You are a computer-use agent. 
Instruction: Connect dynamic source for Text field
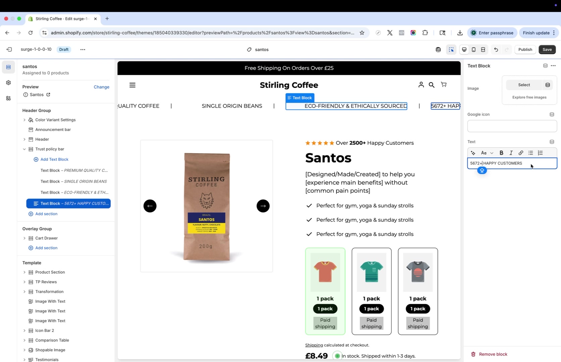click(x=552, y=142)
